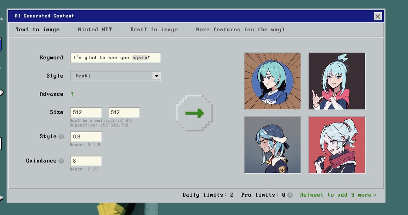Viewport: 408px width, 215px height.
Task: Click the Guindance value 8 field
Action: (86, 161)
